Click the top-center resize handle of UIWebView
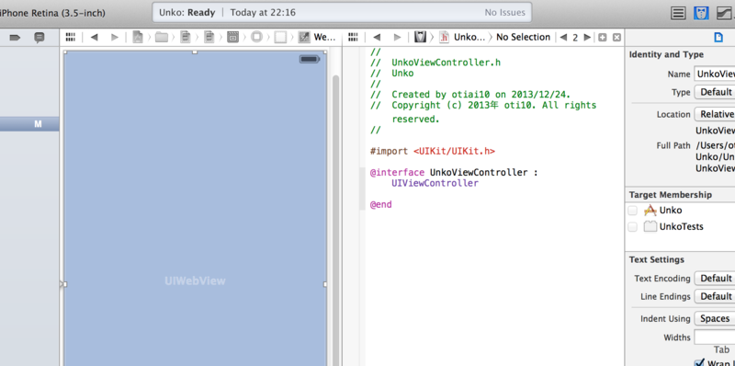Screen dimensions: 735x366 195,52
